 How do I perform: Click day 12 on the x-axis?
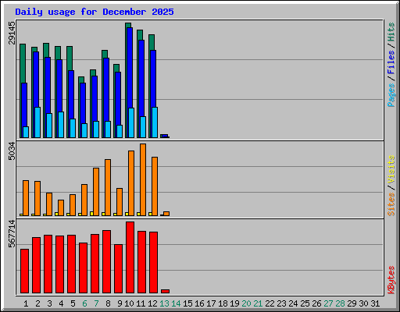coord(152,303)
